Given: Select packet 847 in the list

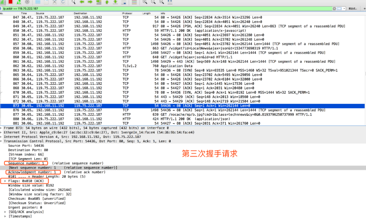Looking at the screenshot, I should pos(182,17).
